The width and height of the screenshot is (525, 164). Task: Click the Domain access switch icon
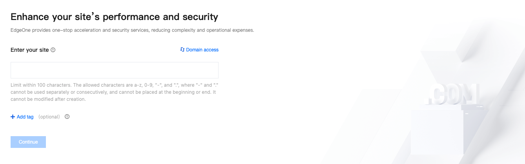[x=182, y=50]
